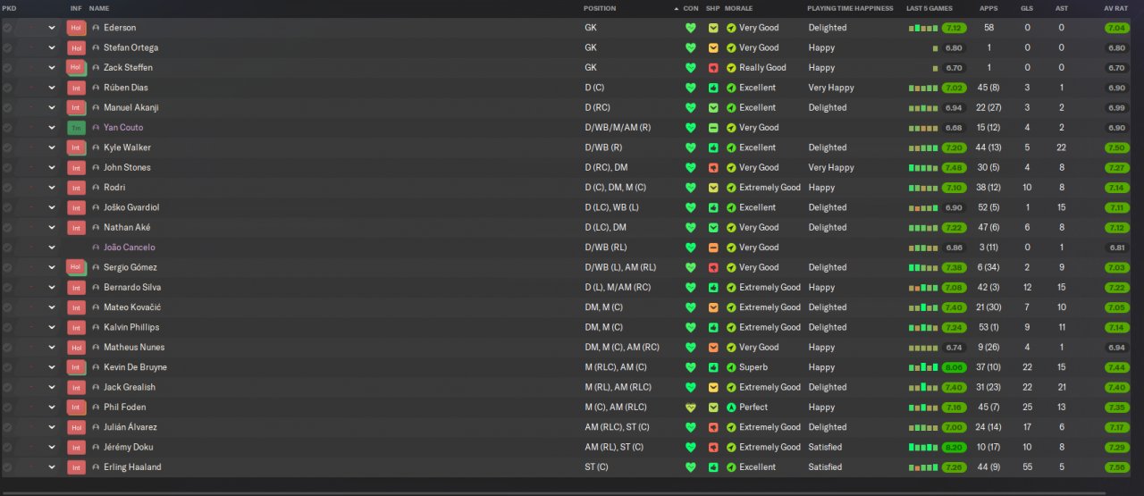This screenshot has height=496, width=1144.
Task: Toggle the picked checkbox for Rúben Dias
Action: pos(7,88)
